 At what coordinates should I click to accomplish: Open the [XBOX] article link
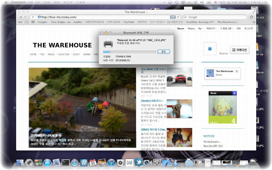pyautogui.click(x=153, y=130)
